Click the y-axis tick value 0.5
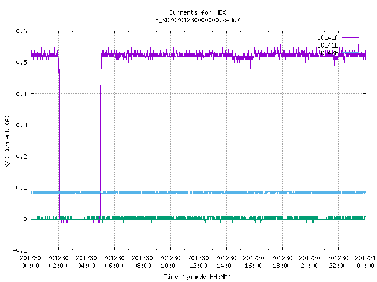The image size is (377, 282). click(x=21, y=62)
